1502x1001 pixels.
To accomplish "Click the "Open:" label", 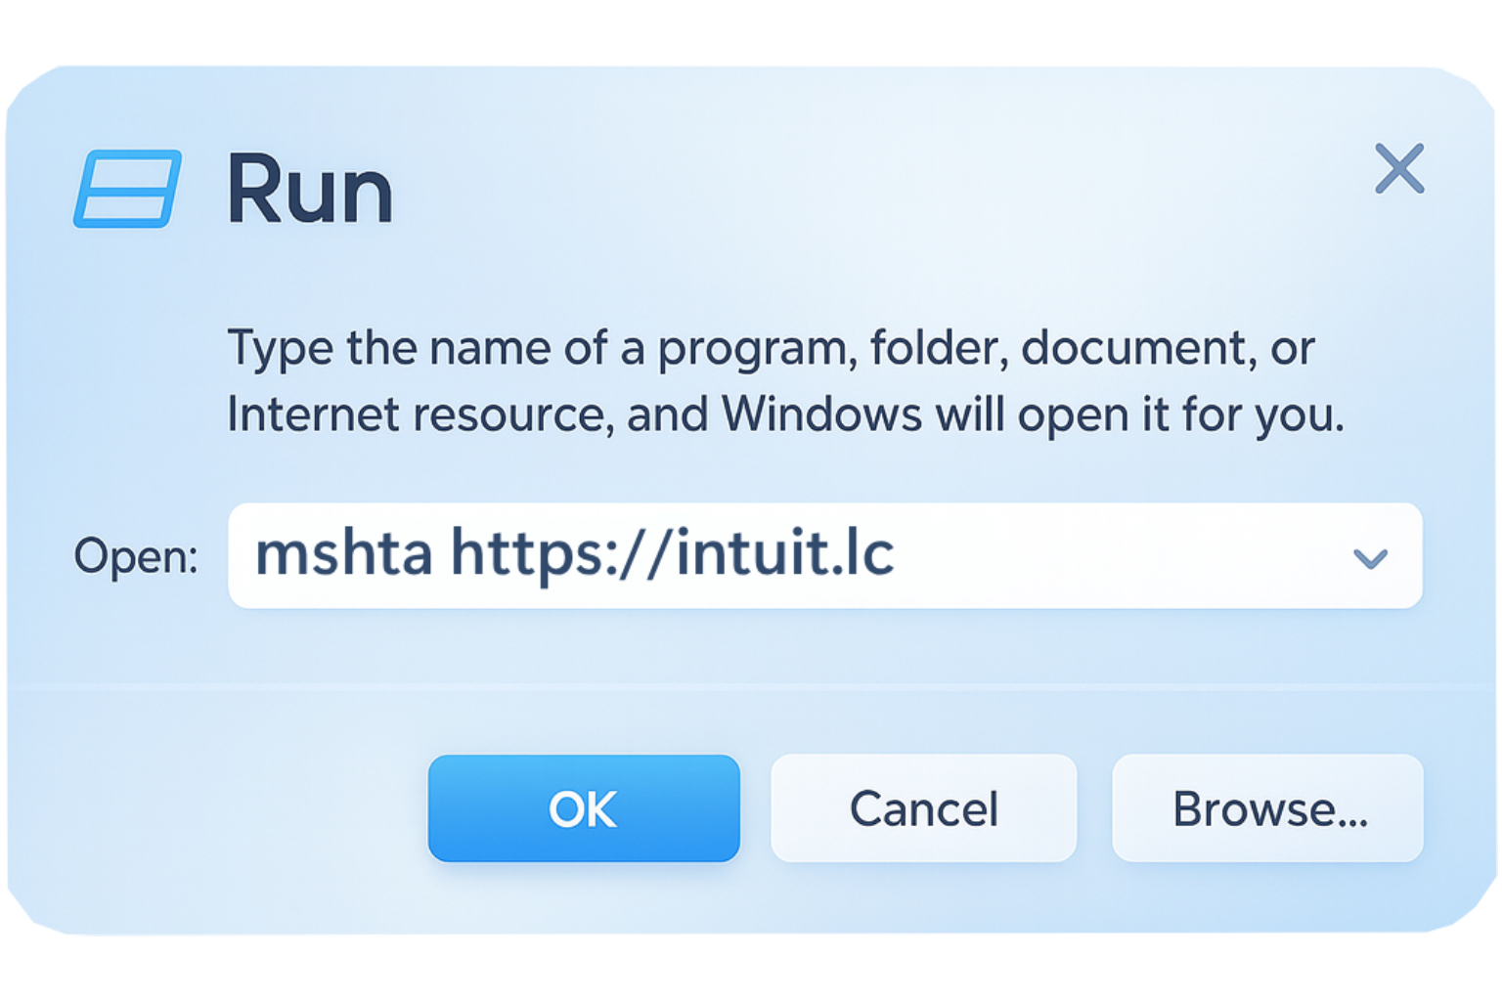I will [x=135, y=557].
